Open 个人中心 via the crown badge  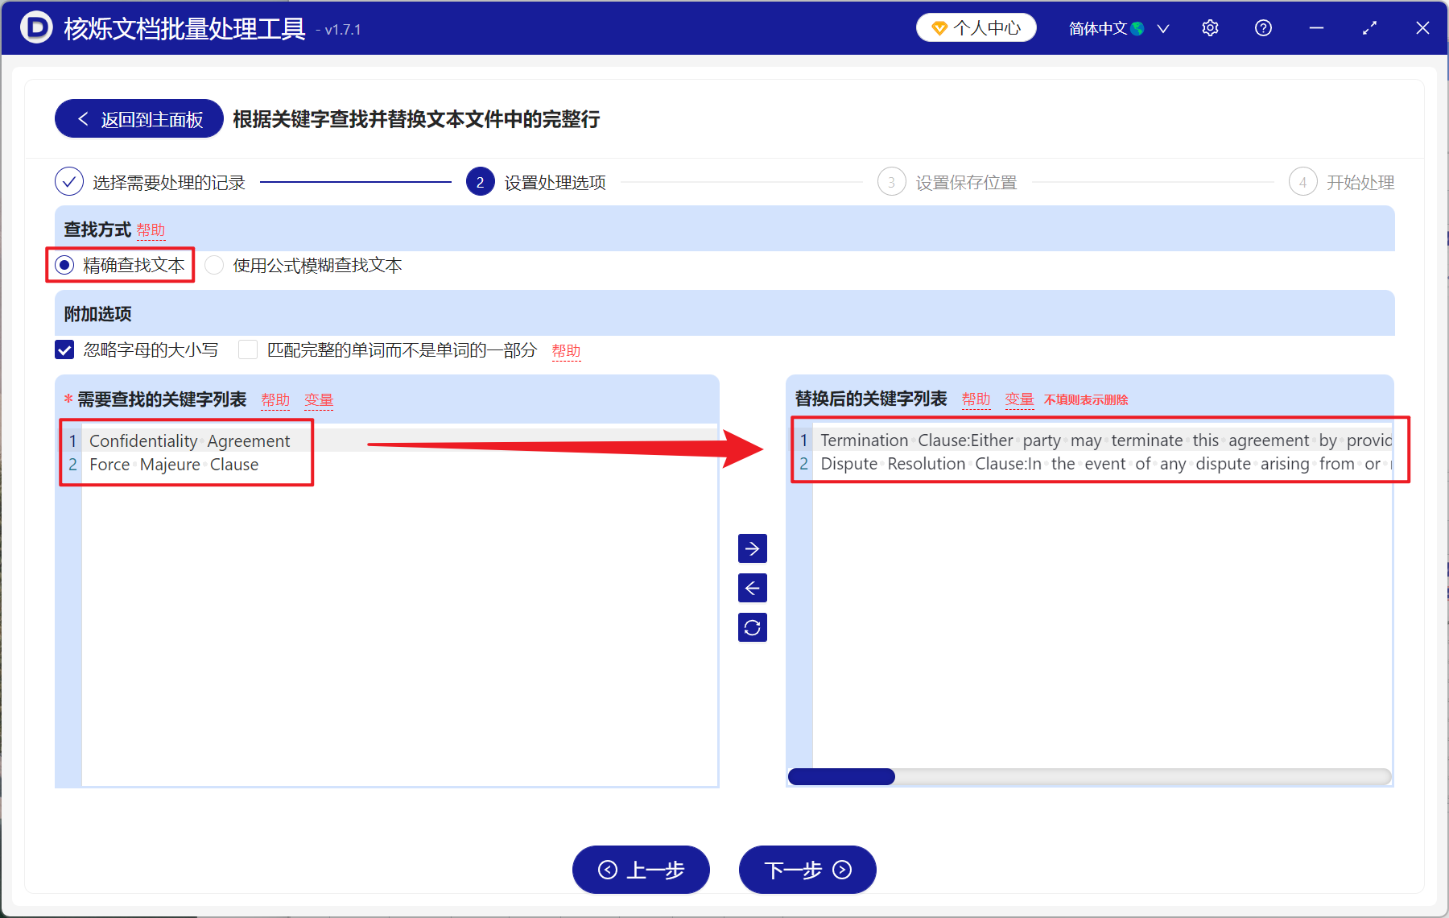(x=976, y=27)
